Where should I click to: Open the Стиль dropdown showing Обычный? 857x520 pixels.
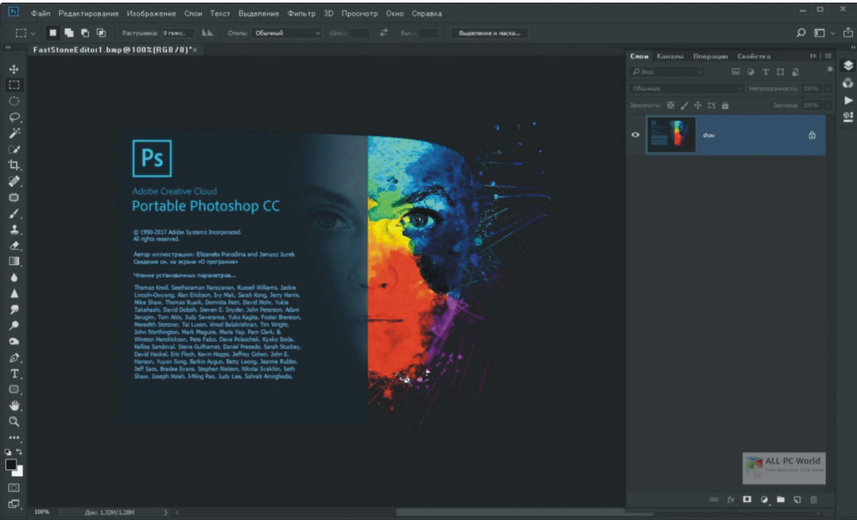[287, 33]
